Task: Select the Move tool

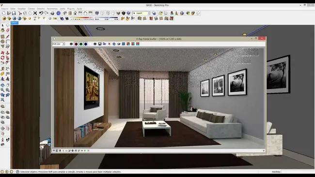Action: click(x=2, y=53)
